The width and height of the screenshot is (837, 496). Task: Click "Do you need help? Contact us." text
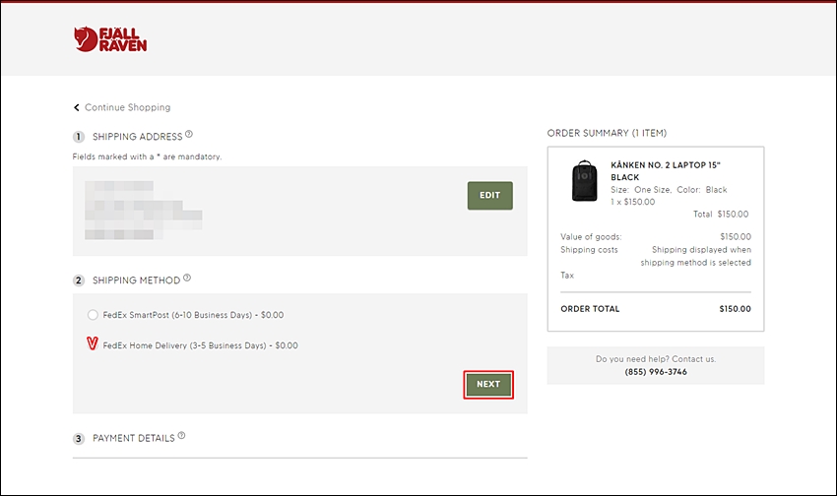pyautogui.click(x=656, y=359)
